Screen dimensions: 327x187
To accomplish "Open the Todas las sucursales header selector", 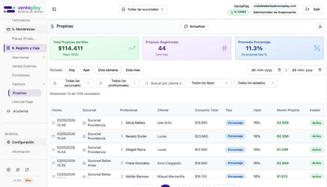I will click(x=143, y=9).
